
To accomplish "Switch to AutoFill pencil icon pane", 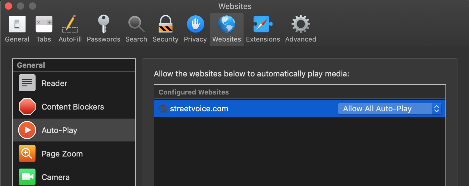I will click(70, 29).
